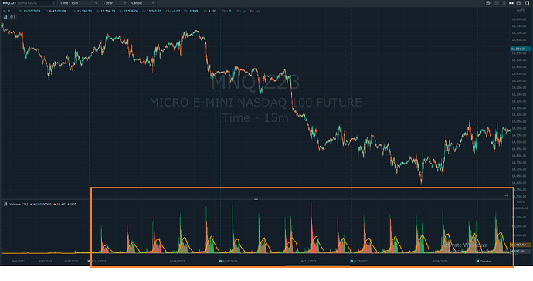
Task: Click the current price label on price axis
Action: tap(520, 49)
